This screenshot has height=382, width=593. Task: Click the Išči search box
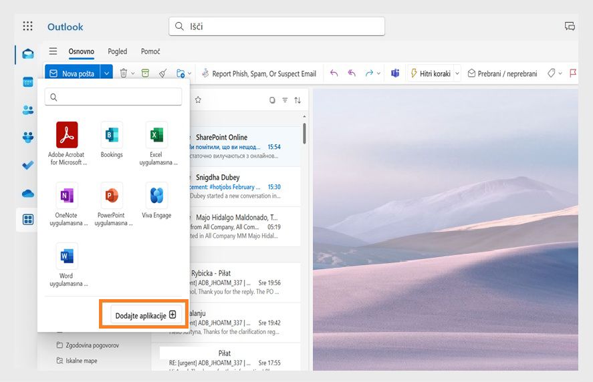[277, 26]
